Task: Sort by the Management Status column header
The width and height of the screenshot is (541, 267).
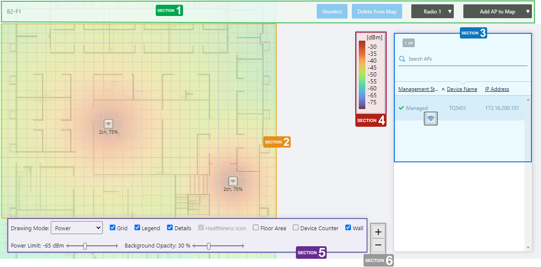Action: click(418, 89)
